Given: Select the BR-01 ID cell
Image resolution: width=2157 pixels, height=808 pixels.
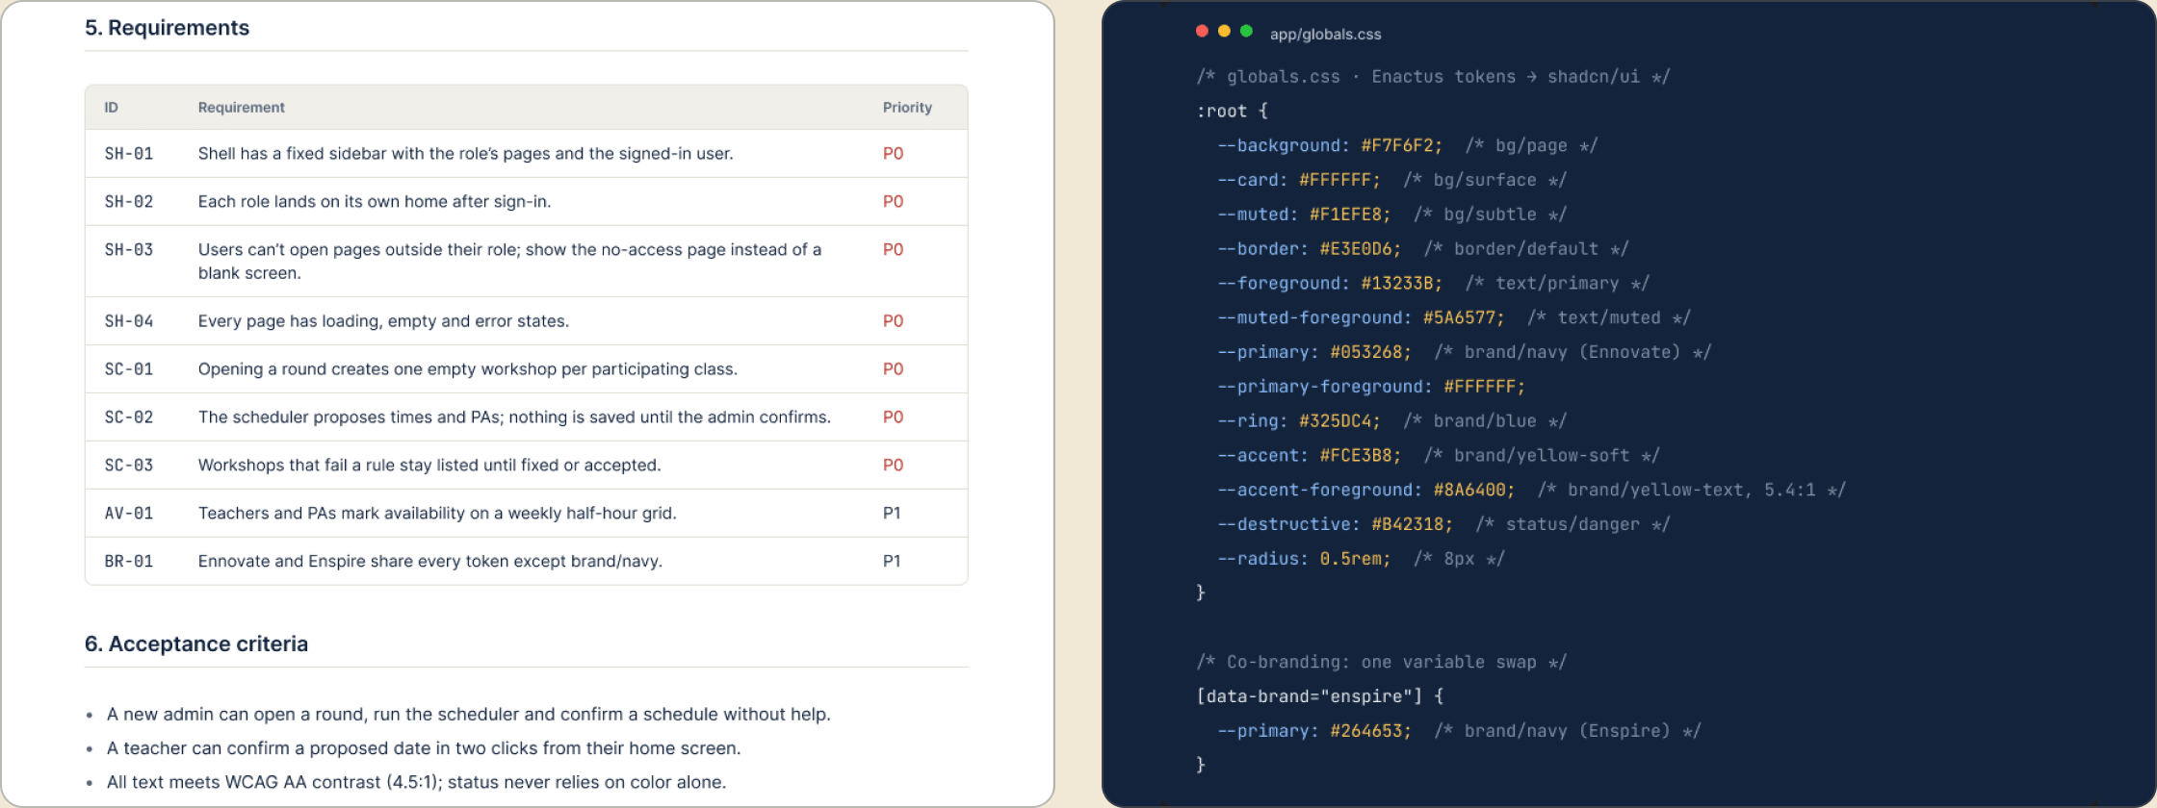Looking at the screenshot, I should tap(129, 562).
